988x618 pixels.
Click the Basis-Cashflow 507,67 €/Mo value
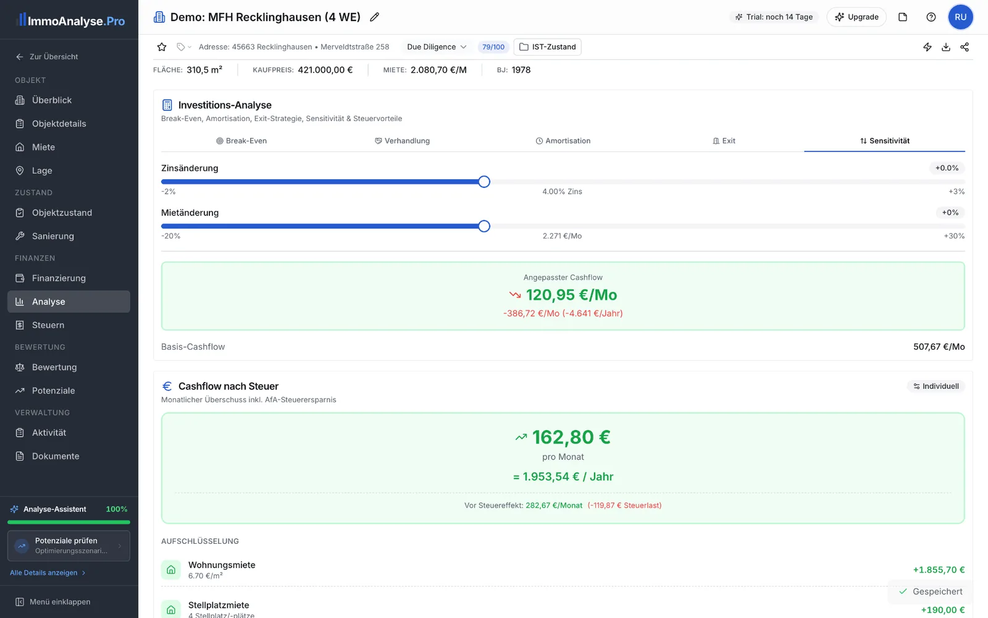click(x=939, y=347)
